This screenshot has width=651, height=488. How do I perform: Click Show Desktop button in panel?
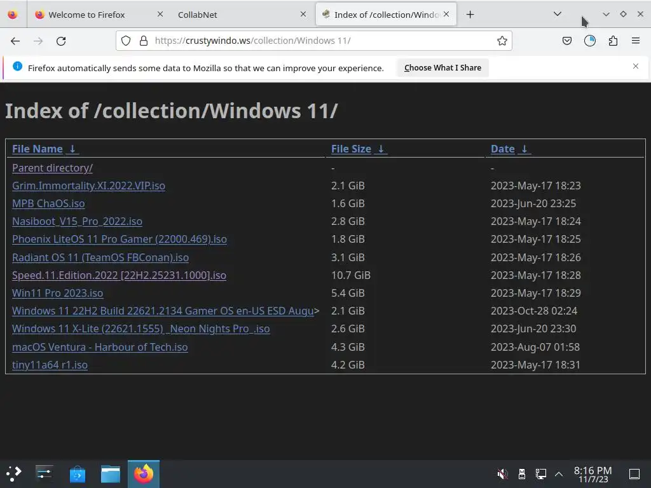click(x=634, y=473)
